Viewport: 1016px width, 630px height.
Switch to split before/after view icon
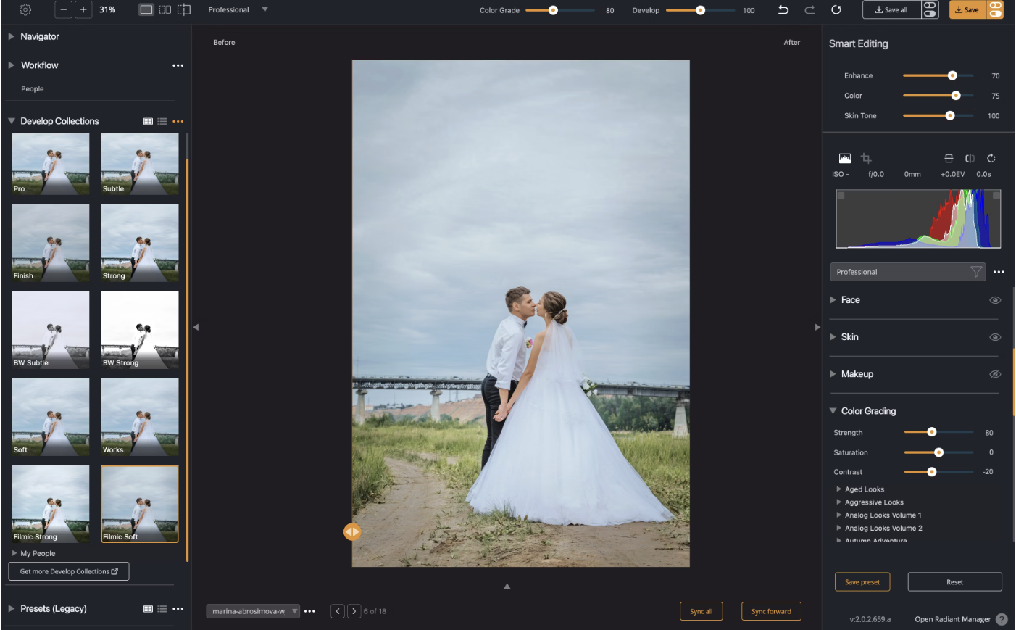point(184,9)
